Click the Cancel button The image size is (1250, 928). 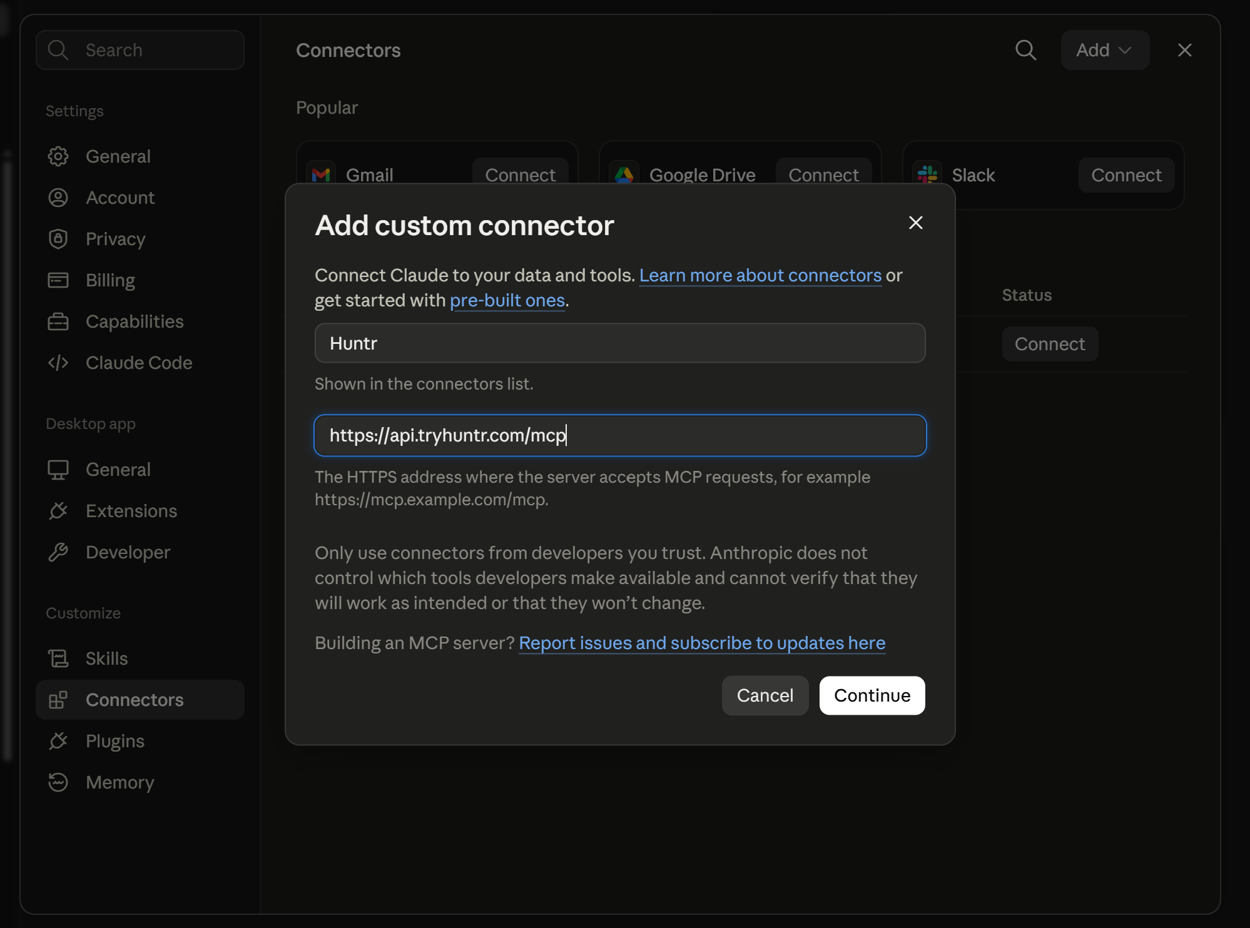(x=765, y=695)
